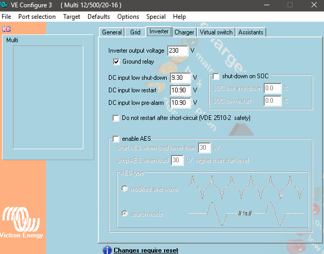Click the DC input low pre-alarm field
324x254 pixels.
point(180,103)
